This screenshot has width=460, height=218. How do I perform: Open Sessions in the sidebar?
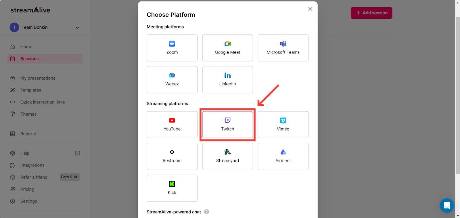coord(45,59)
